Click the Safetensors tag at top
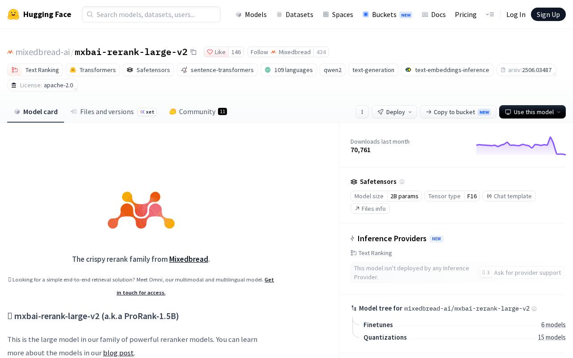 tap(148, 70)
